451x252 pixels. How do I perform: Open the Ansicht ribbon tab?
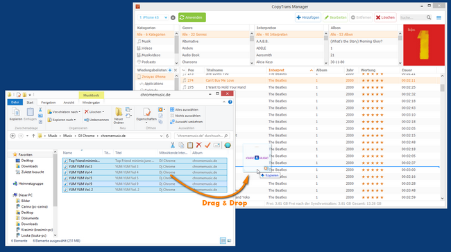tap(69, 102)
